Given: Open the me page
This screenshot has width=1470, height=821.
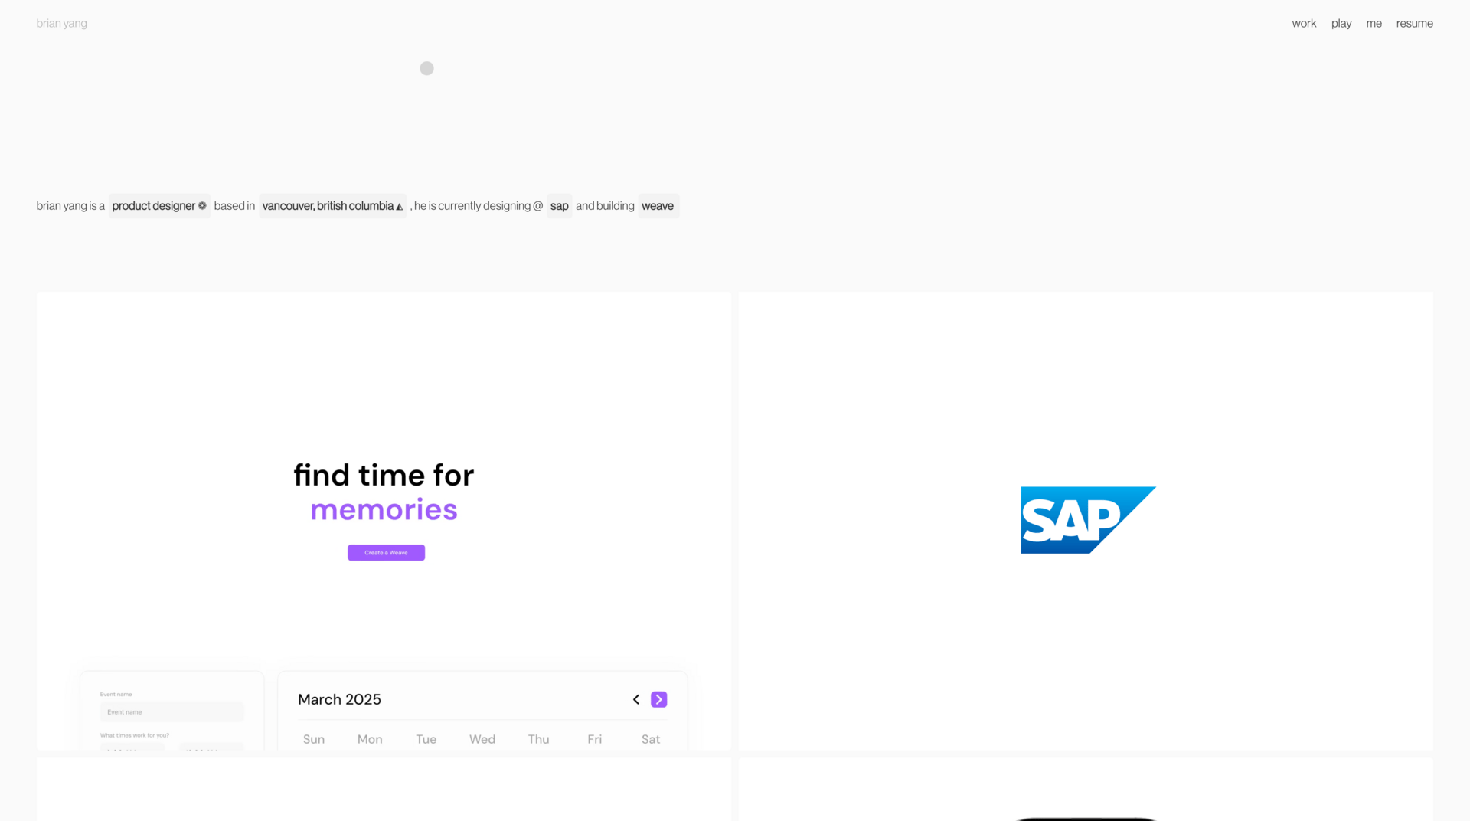Looking at the screenshot, I should [x=1374, y=24].
